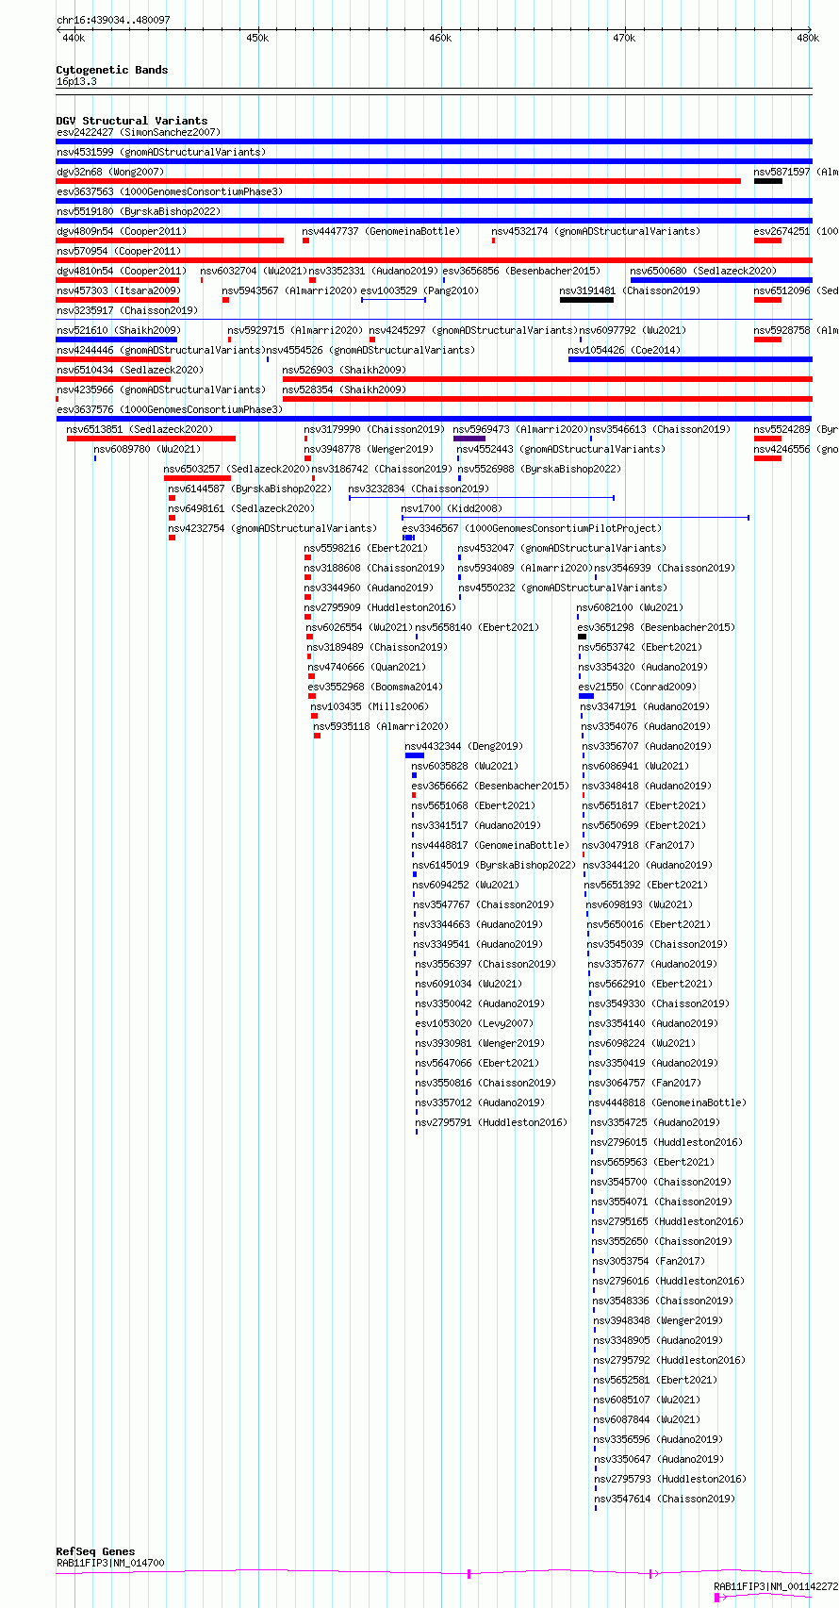This screenshot has width=839, height=1608.
Task: Click esv3651298 (Besenbacher2015) label
Action: (656, 628)
